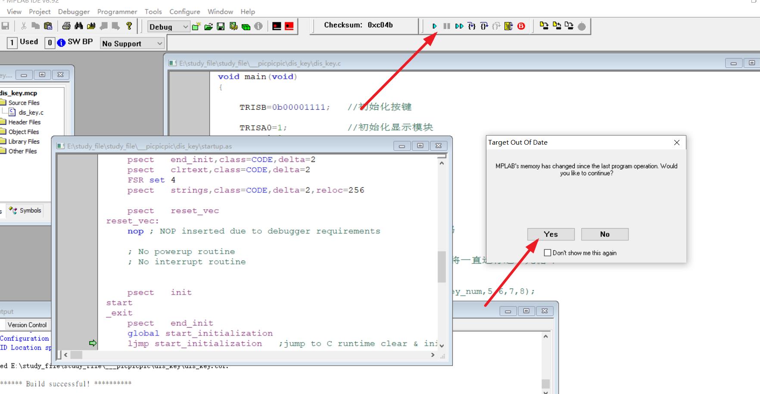Viewport: 760px width, 394px height.
Task: Click the grayed Save disk icon
Action: pos(5,26)
